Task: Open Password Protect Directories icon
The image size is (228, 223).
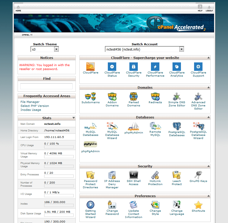Action: (90, 175)
